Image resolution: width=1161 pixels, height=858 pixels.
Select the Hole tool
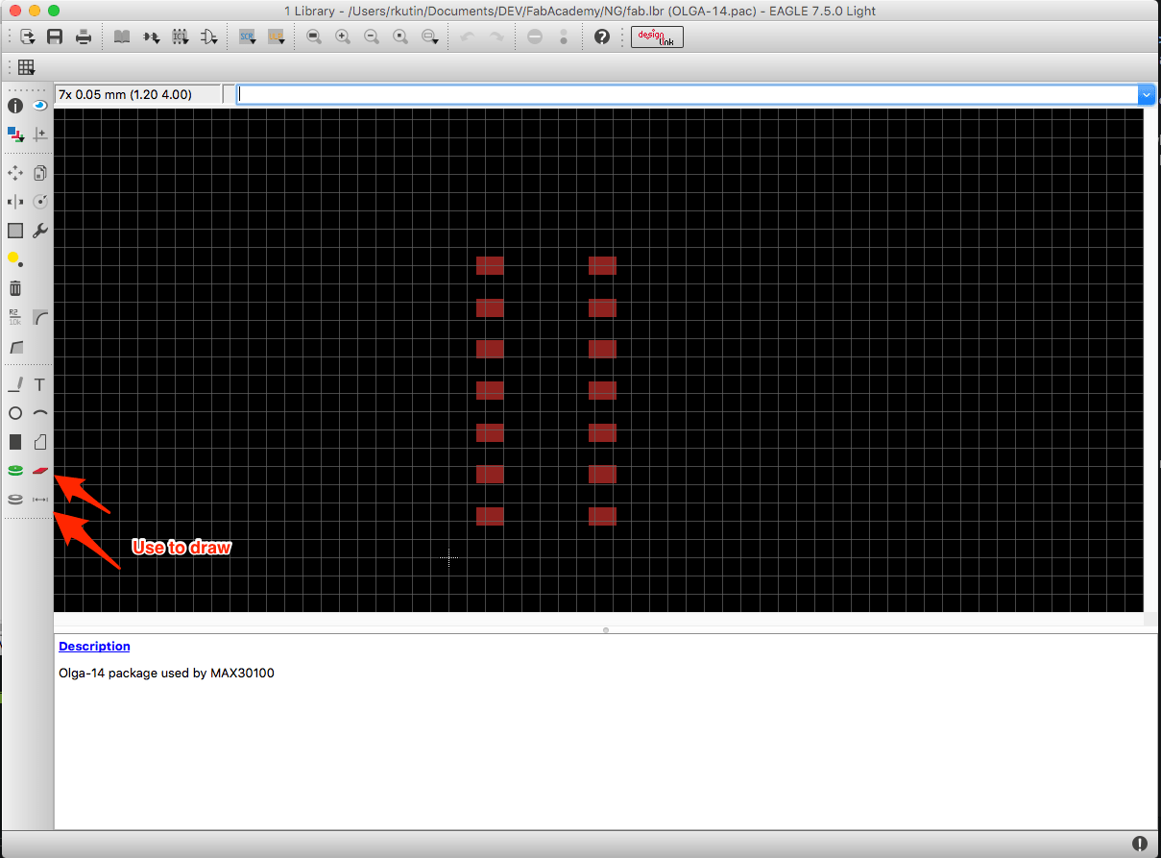(x=15, y=500)
